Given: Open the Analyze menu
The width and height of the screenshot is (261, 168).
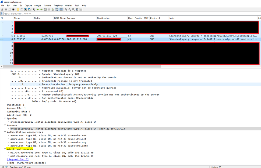Looking at the screenshot, I should point(38,5).
